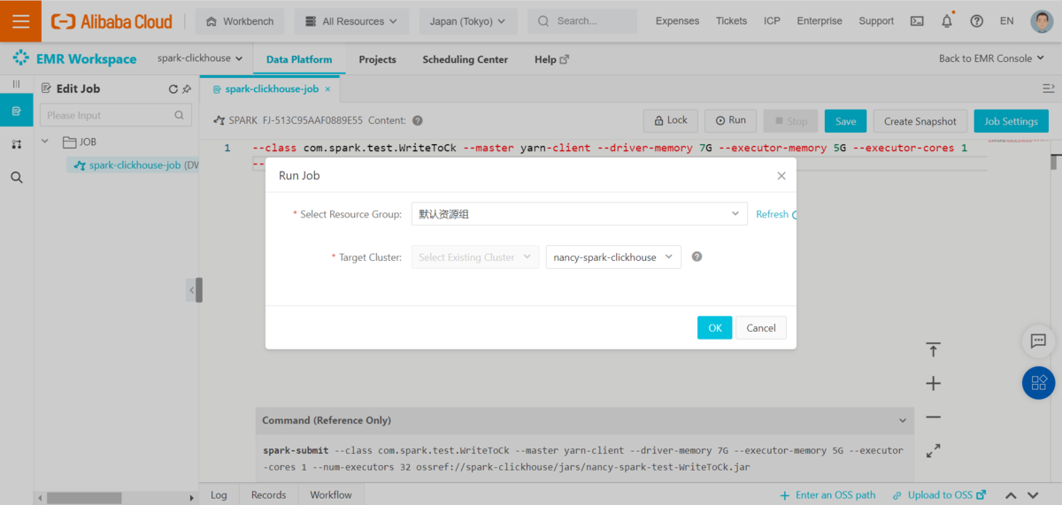Switch to the Data Platform tab
1062x505 pixels.
tap(299, 59)
